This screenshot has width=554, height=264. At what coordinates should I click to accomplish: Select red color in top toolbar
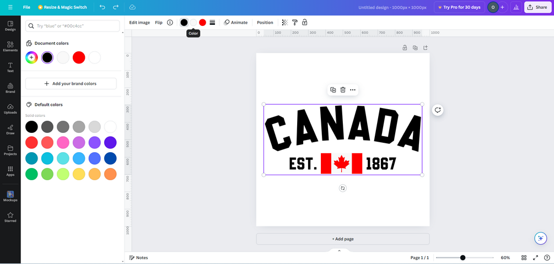(202, 23)
